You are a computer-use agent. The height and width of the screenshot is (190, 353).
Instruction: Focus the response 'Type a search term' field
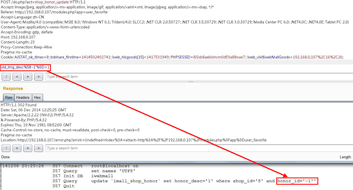coord(199,148)
